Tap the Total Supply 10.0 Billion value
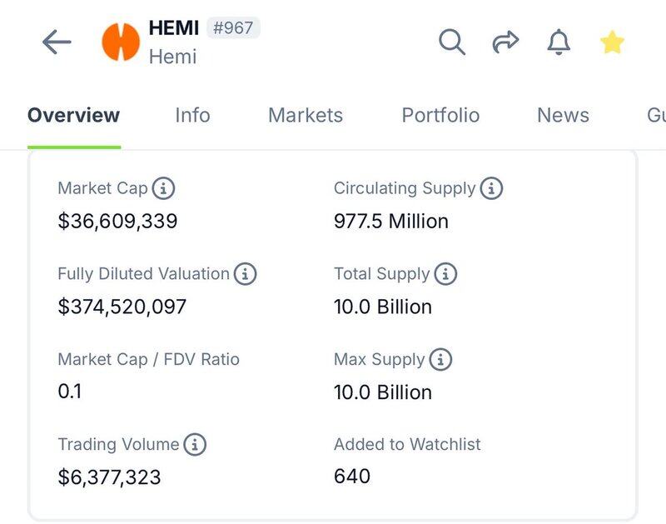 [383, 307]
